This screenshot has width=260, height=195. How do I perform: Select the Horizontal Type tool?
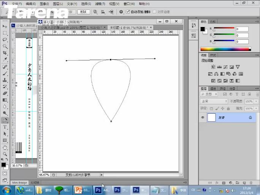[x=5, y=127]
